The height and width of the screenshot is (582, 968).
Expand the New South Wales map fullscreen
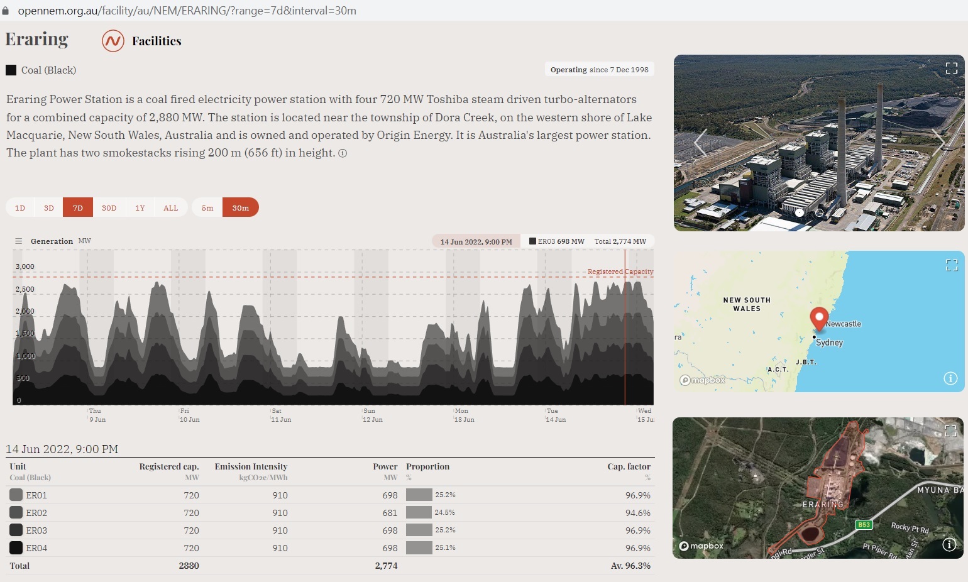point(952,265)
